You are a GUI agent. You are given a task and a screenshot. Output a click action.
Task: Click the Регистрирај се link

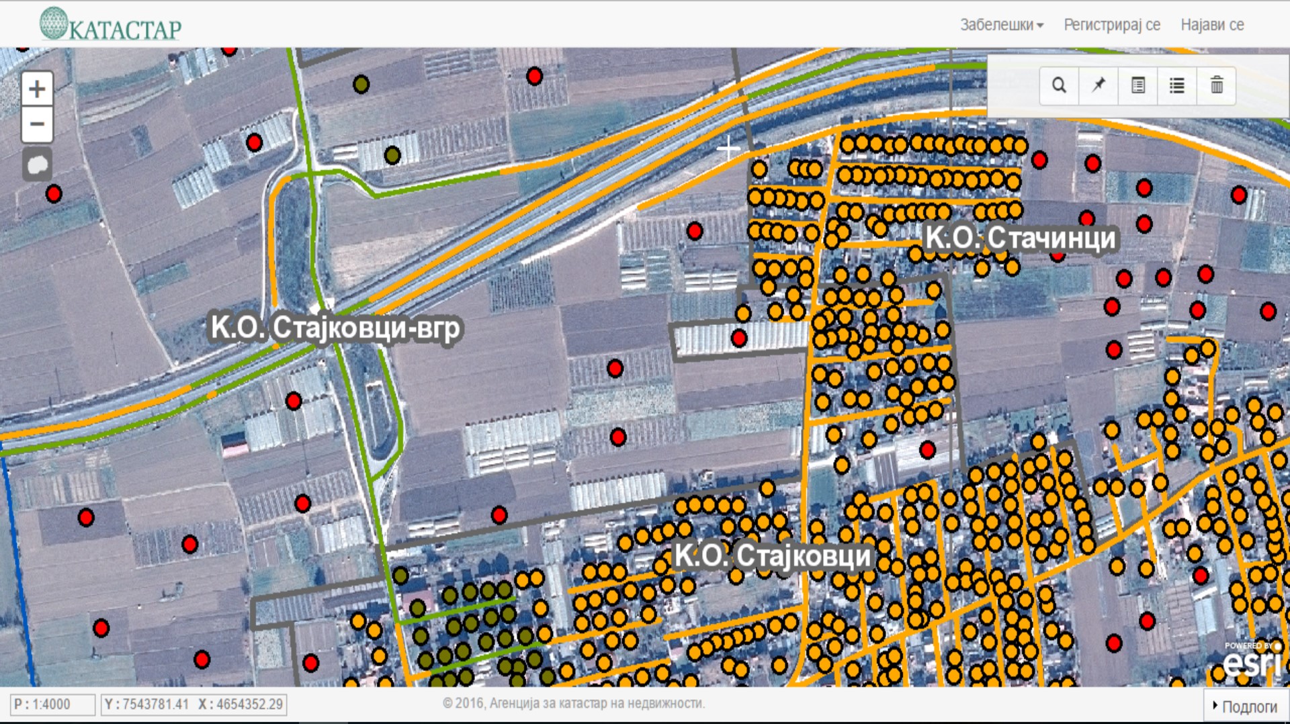[x=1112, y=25]
